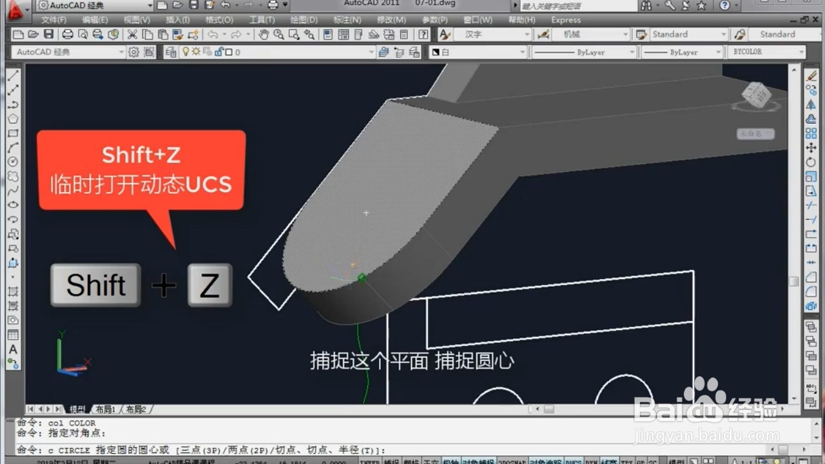Click the Layer Properties Manager icon

coord(170,52)
